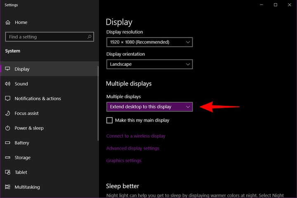The height and width of the screenshot is (198, 297).
Task: Click the Sleep better heading
Action: click(x=123, y=186)
